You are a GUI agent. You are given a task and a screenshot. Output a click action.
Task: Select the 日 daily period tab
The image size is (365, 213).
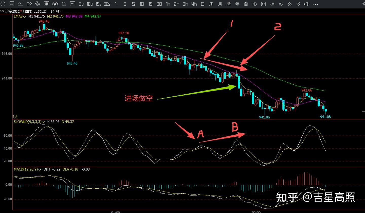point(203,4)
